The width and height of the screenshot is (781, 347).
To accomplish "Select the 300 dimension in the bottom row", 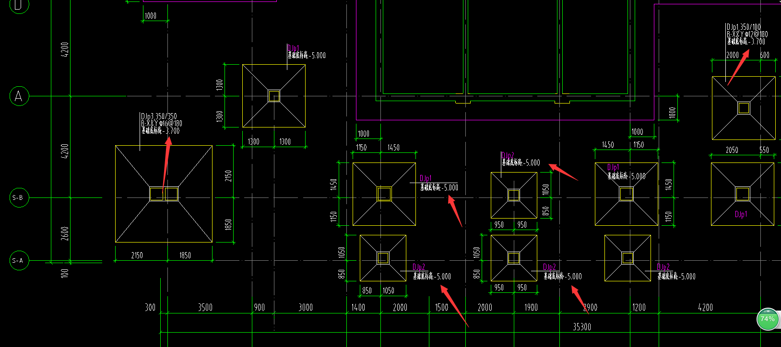I will [150, 307].
